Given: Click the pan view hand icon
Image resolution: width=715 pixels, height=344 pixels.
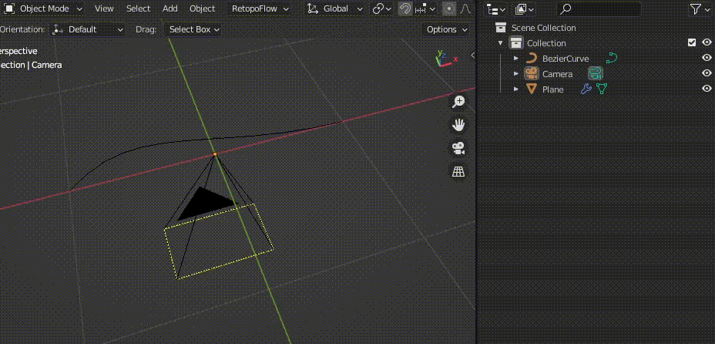Looking at the screenshot, I should point(458,125).
